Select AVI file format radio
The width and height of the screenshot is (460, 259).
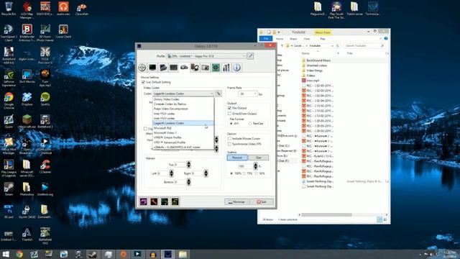(231, 124)
